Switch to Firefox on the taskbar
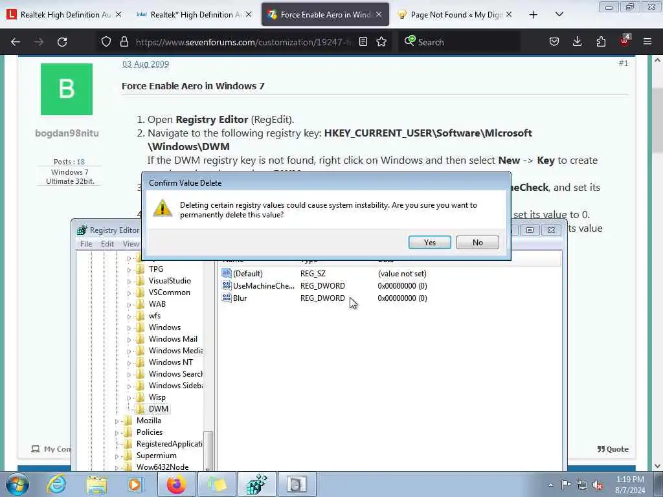663x497 pixels. click(176, 484)
